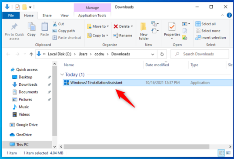Open Customize Quick Access Toolbar dropdown
The height and width of the screenshot is (159, 234).
[30, 7]
